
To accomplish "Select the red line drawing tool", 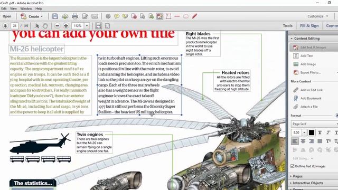I will pos(177,16).
